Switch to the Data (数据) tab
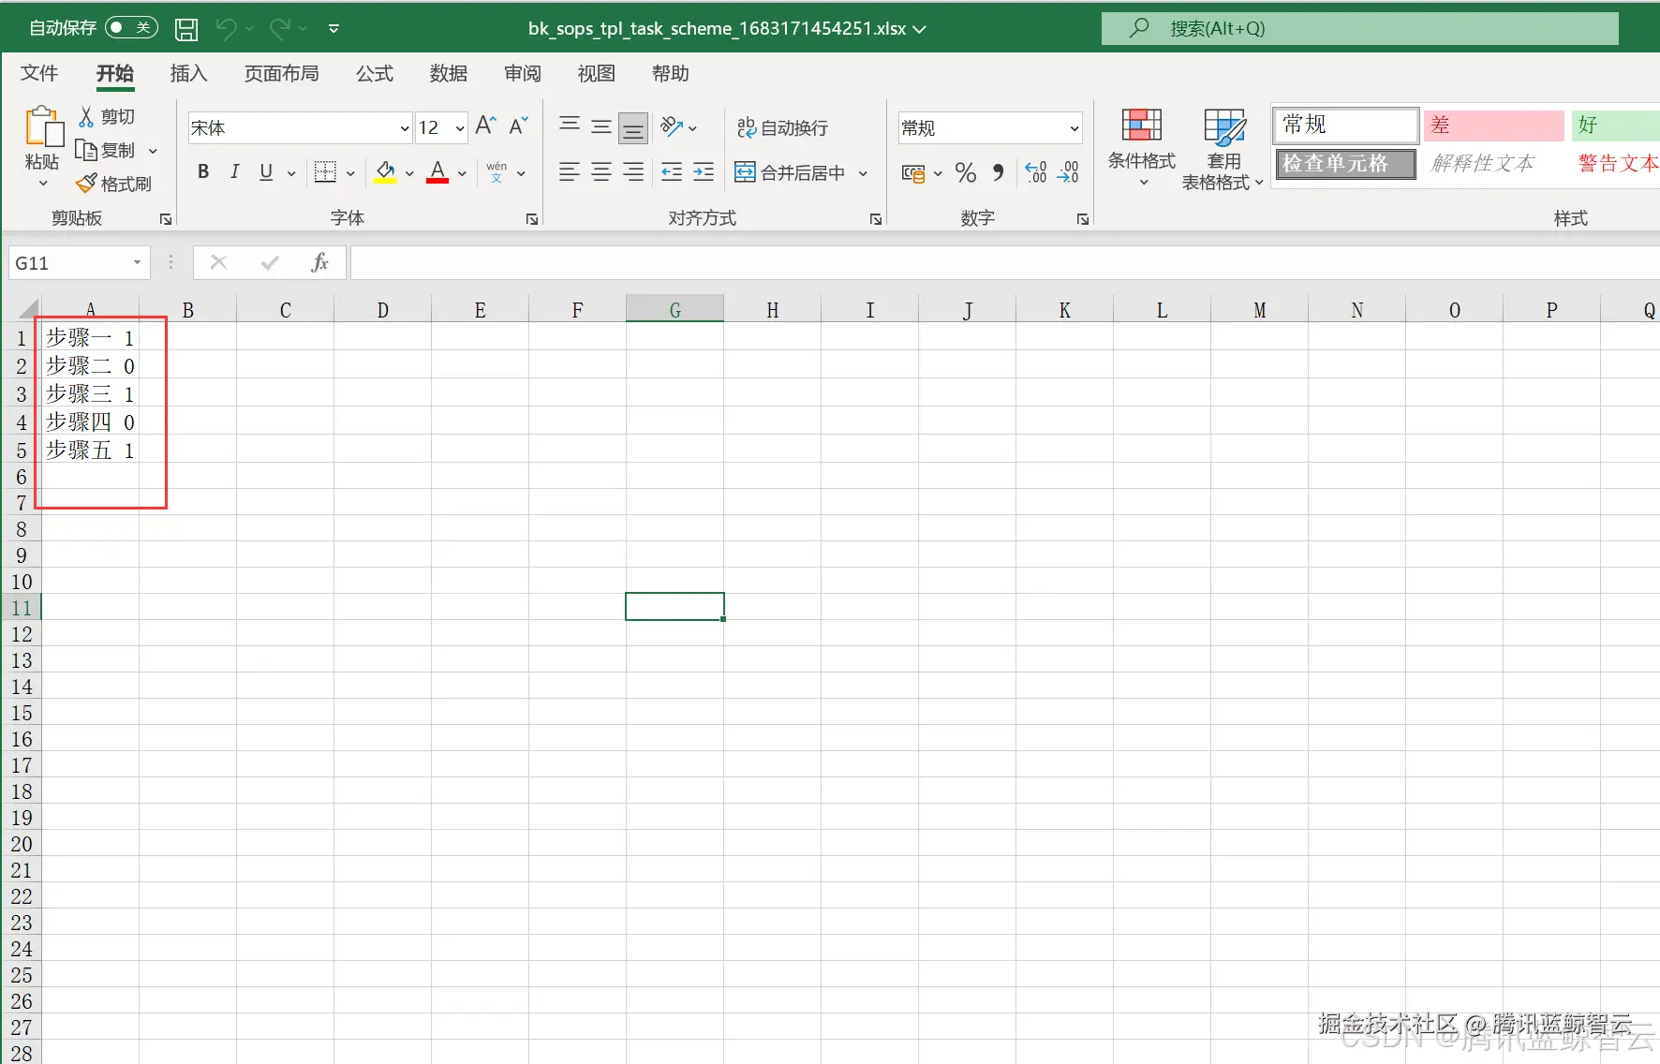 (449, 73)
